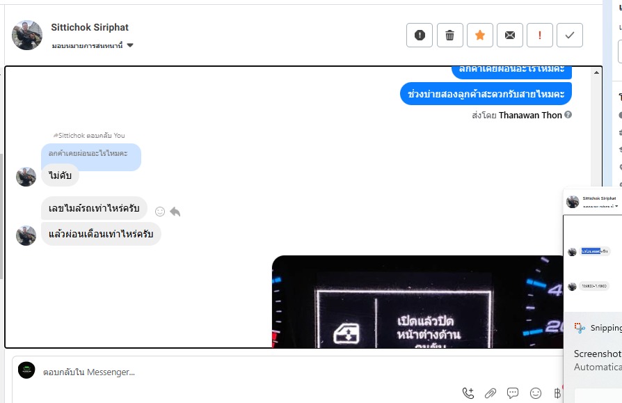Star this conversation with the orange star
The height and width of the screenshot is (403, 622).
coord(480,35)
